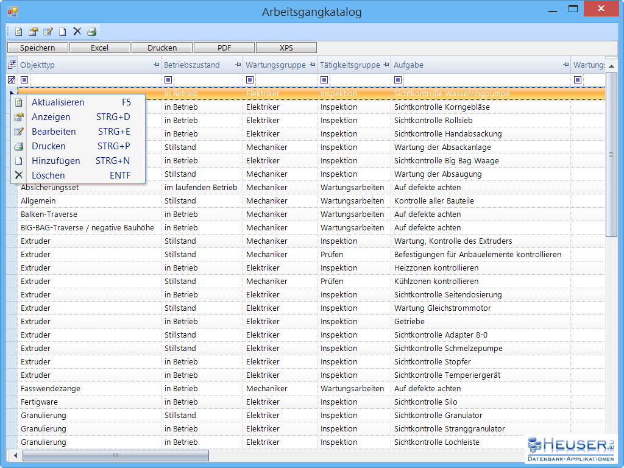
Task: Click the delete X icon in the top toolbar
Action: pos(77,32)
